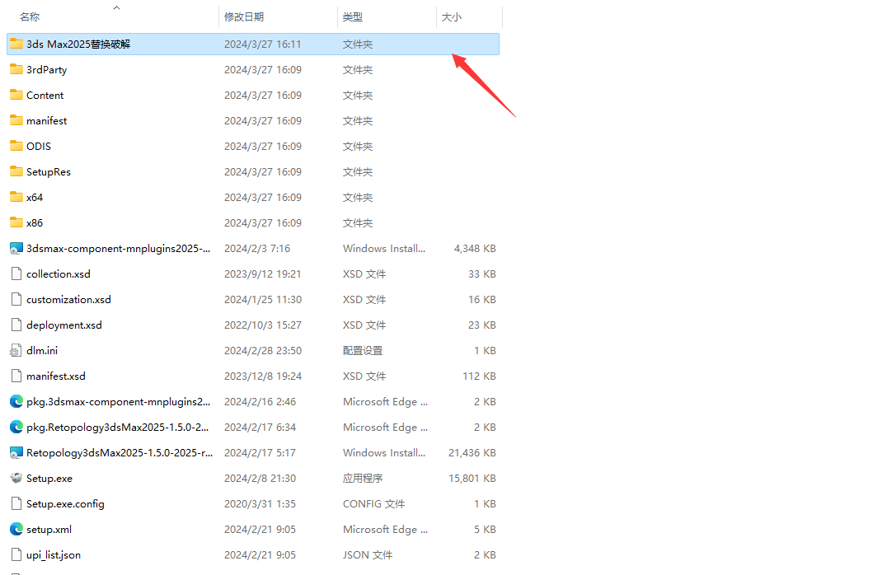The image size is (873, 575).
Task: Select the x86 folder name
Action: (35, 223)
